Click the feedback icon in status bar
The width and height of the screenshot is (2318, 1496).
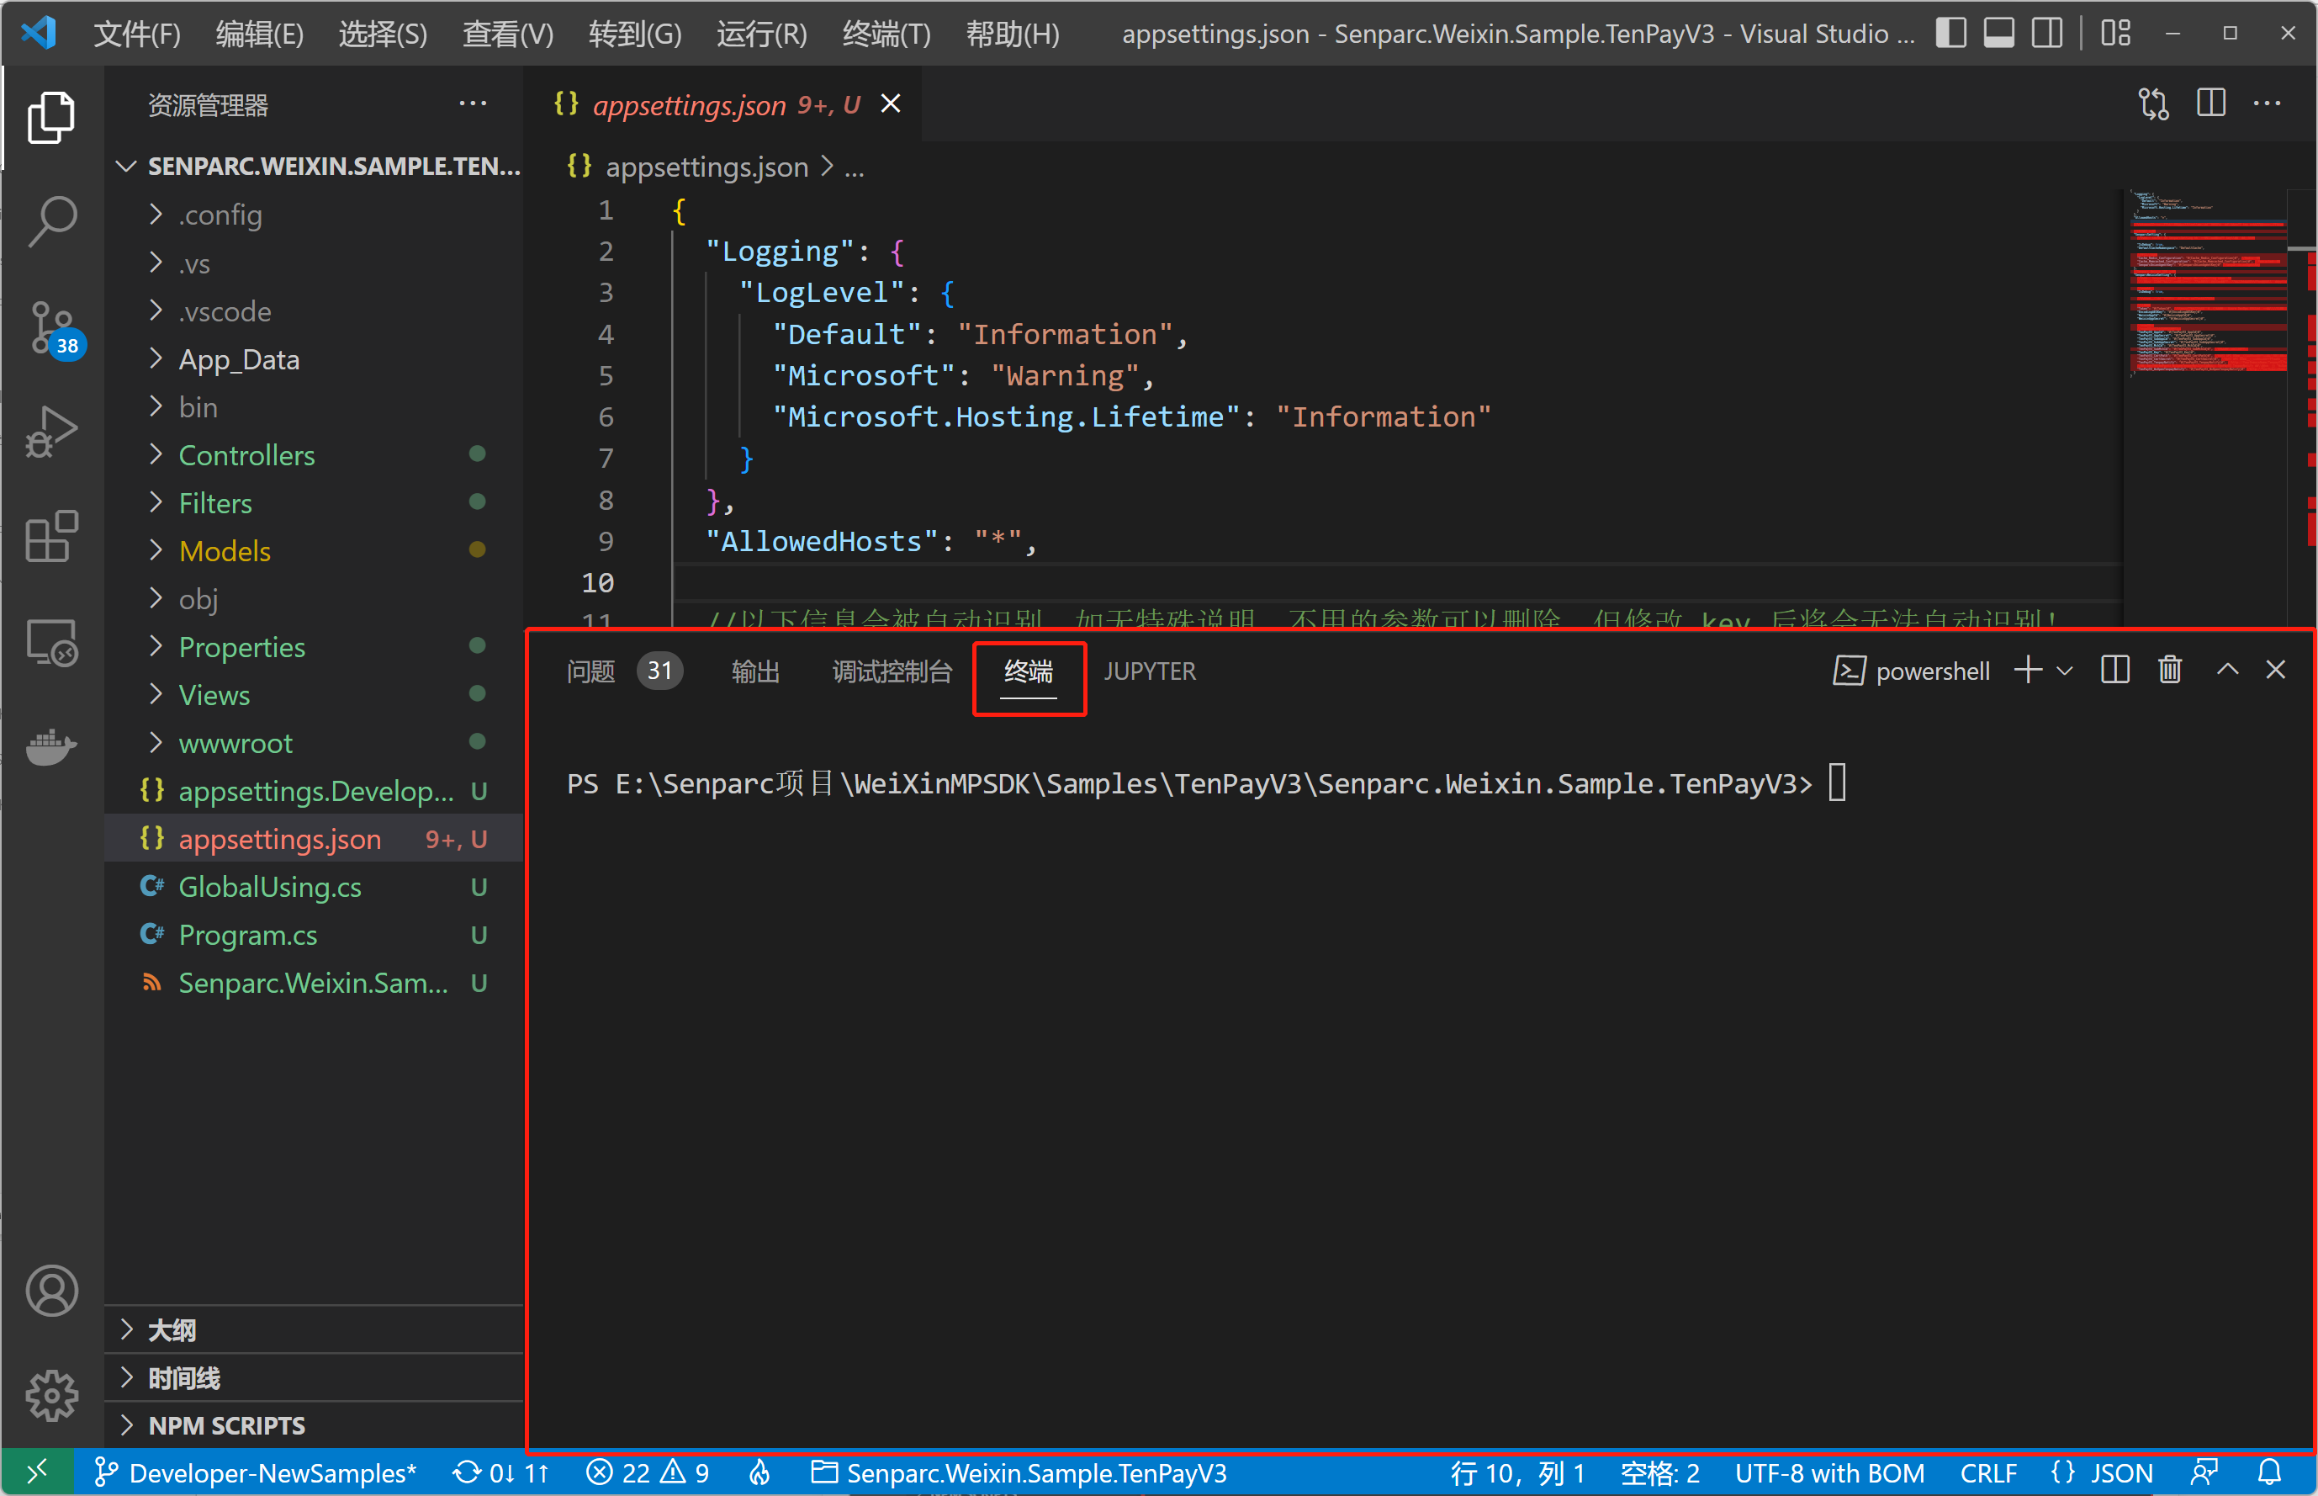tap(2205, 1472)
